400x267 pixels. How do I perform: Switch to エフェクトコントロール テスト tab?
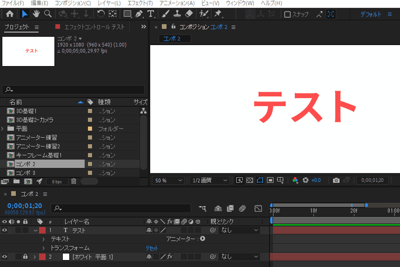coord(94,27)
